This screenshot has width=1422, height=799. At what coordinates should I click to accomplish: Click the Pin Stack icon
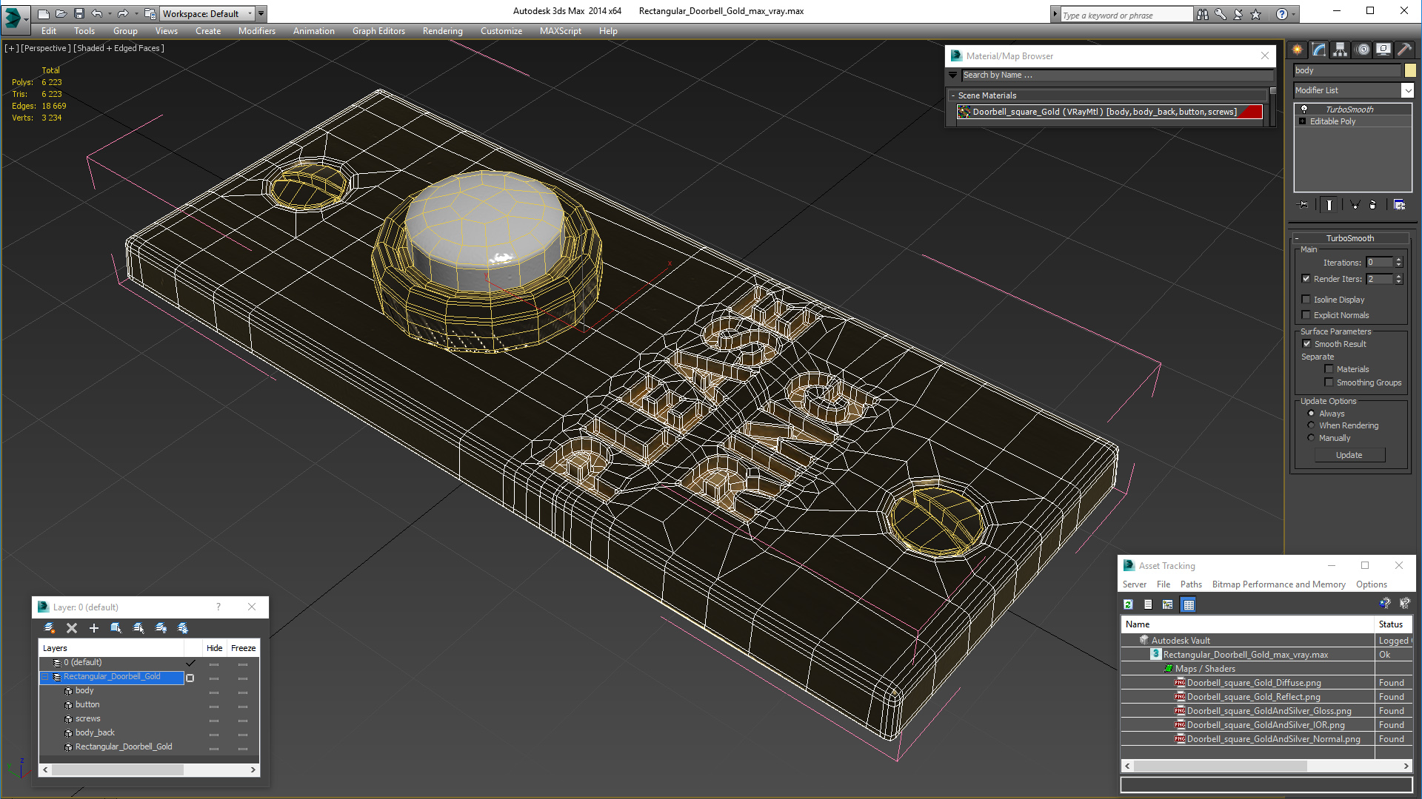pos(1303,205)
